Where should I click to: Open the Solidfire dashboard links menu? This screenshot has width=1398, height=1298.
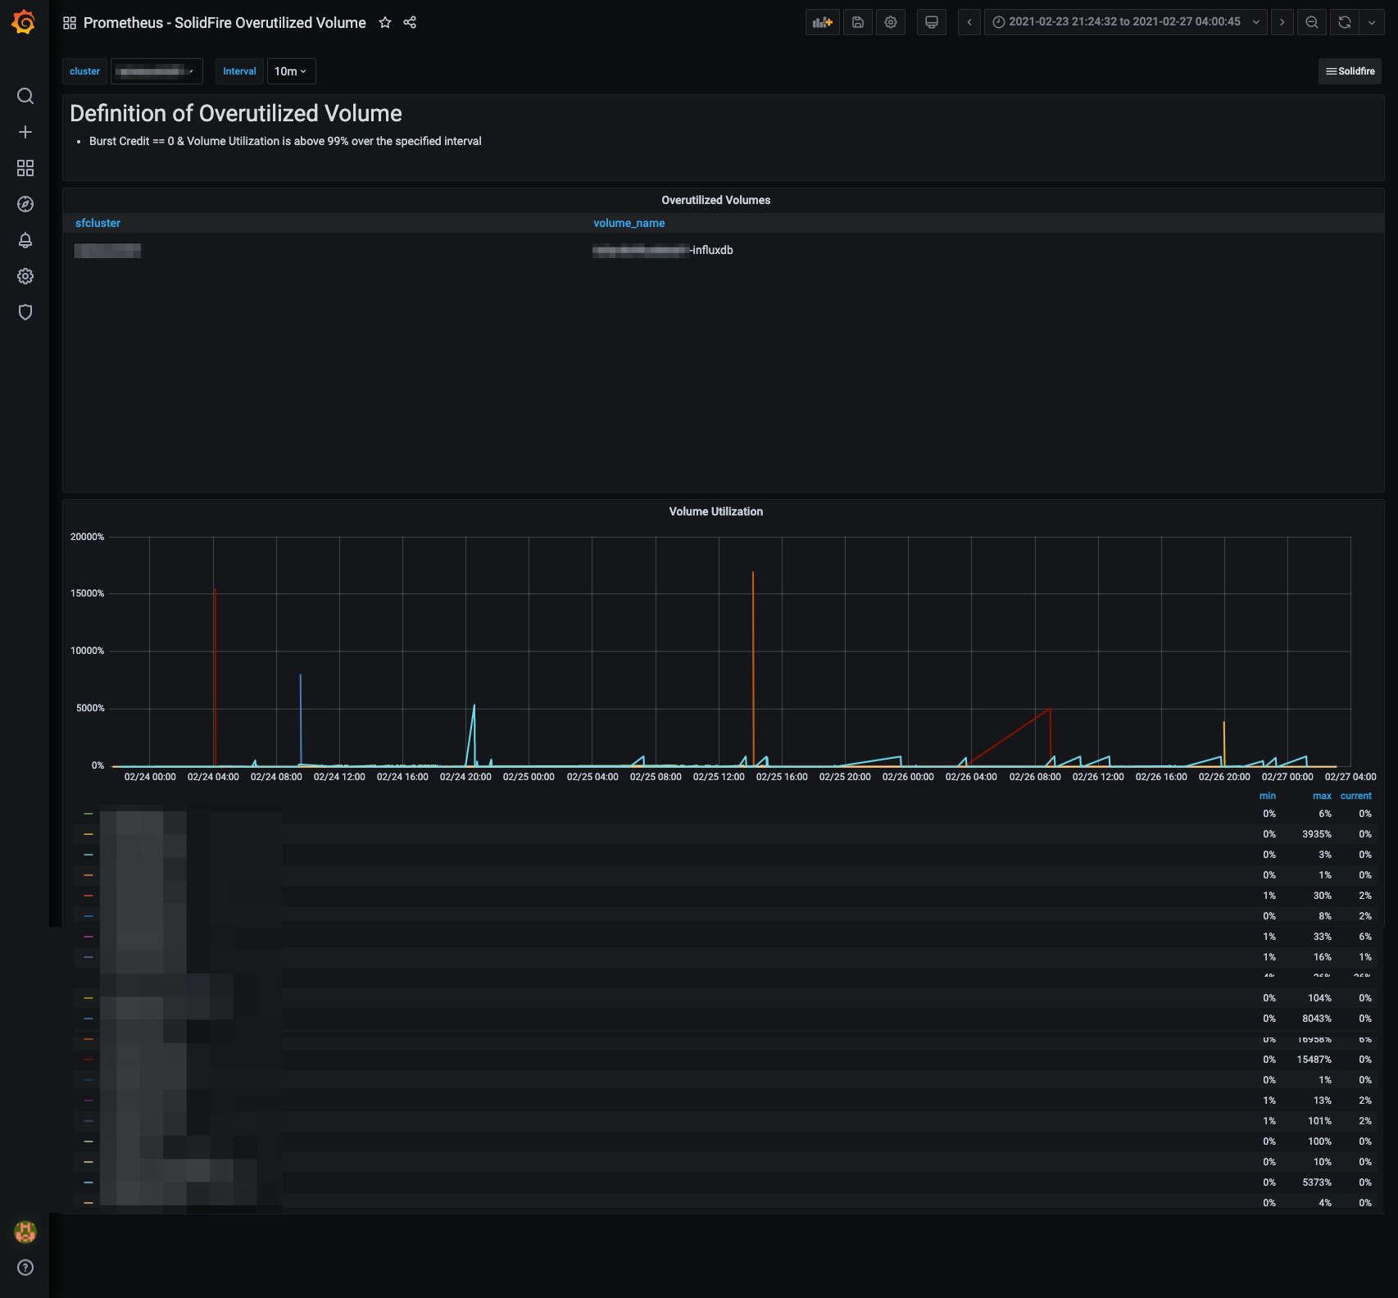1350,72
